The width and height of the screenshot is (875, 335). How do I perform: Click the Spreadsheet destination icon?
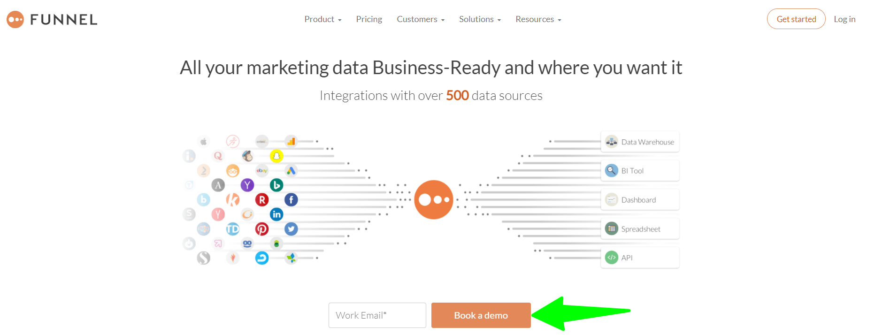pos(611,228)
